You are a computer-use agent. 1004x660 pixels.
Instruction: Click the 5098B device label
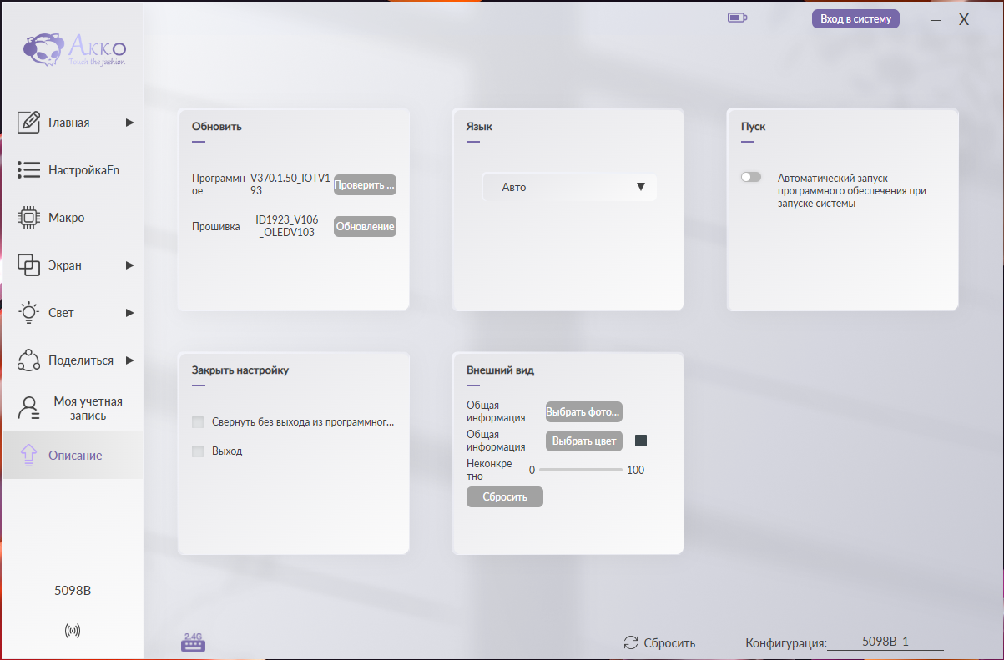tap(73, 591)
